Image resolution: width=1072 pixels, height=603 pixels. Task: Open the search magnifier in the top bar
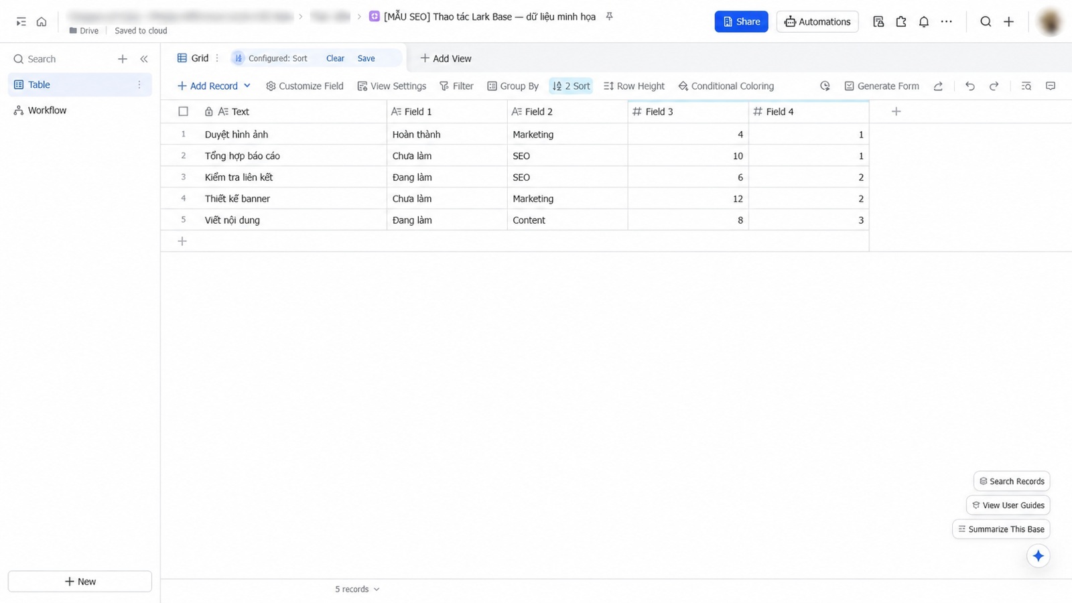click(x=986, y=21)
